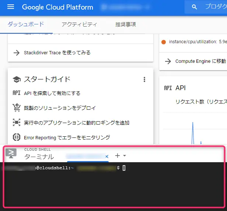Click the Error Reporting icon
Screen dimensions: 227x211
[x=17, y=137]
